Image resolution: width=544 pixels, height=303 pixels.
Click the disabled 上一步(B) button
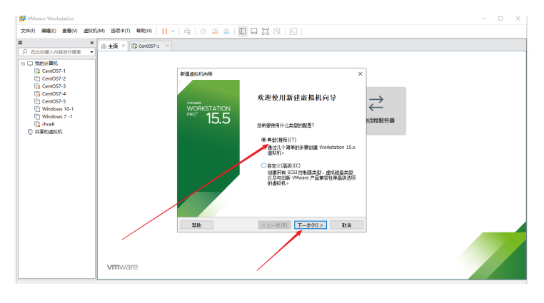pyautogui.click(x=274, y=225)
